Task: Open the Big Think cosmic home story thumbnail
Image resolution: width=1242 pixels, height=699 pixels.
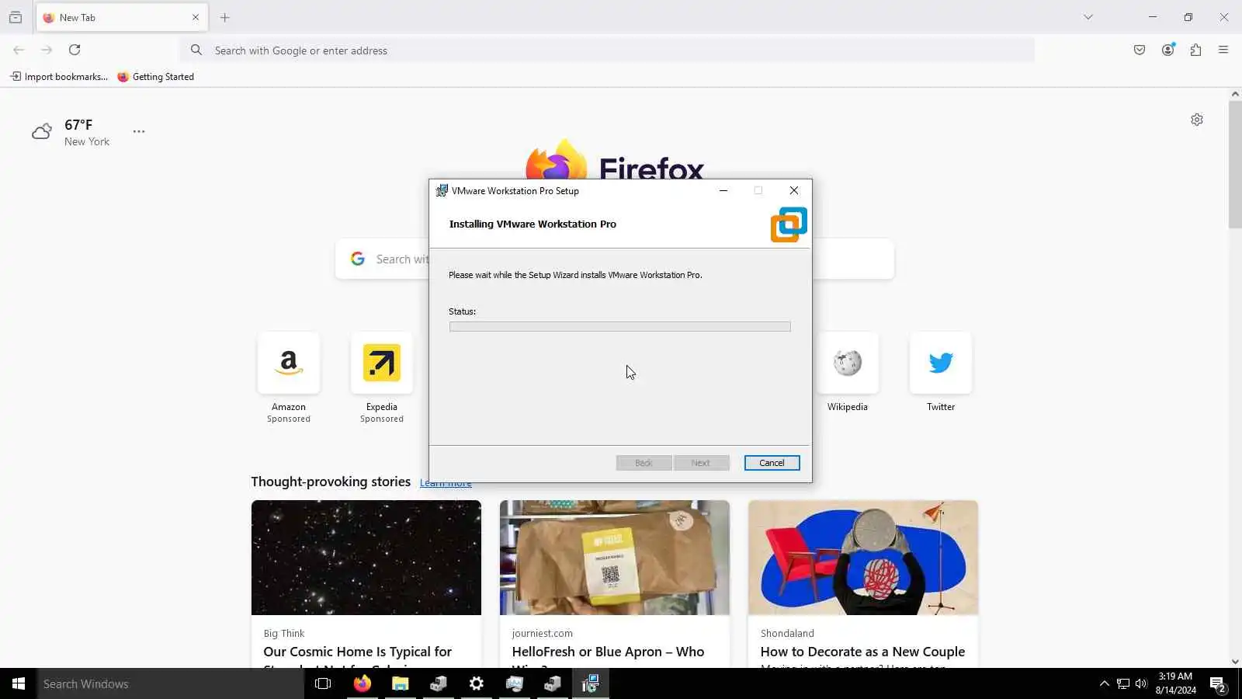Action: point(366,558)
